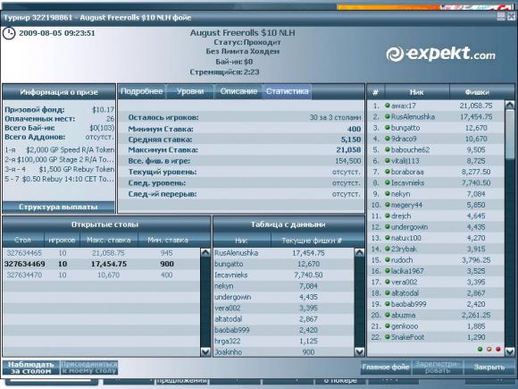Go to Главное фойе
The image size is (518, 389).
click(x=386, y=368)
